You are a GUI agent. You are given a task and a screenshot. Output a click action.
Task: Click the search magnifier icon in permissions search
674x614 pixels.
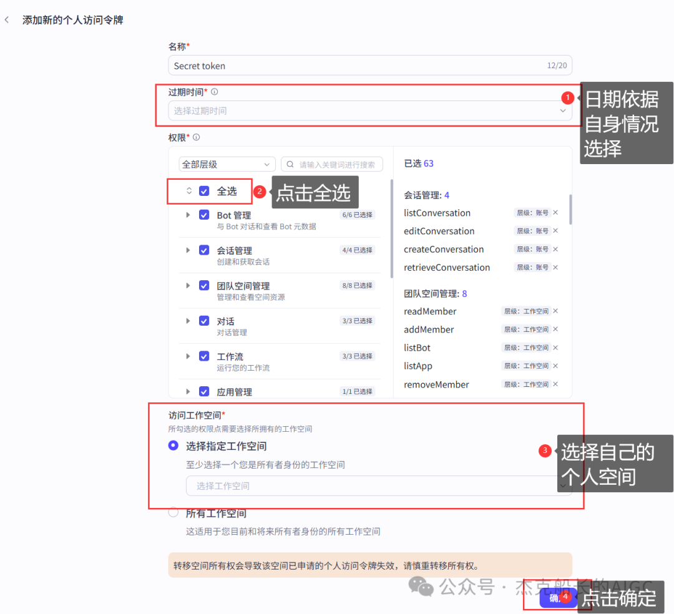click(290, 164)
